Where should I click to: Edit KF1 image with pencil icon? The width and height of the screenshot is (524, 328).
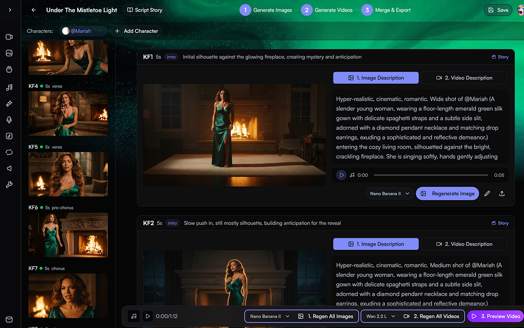click(x=487, y=194)
